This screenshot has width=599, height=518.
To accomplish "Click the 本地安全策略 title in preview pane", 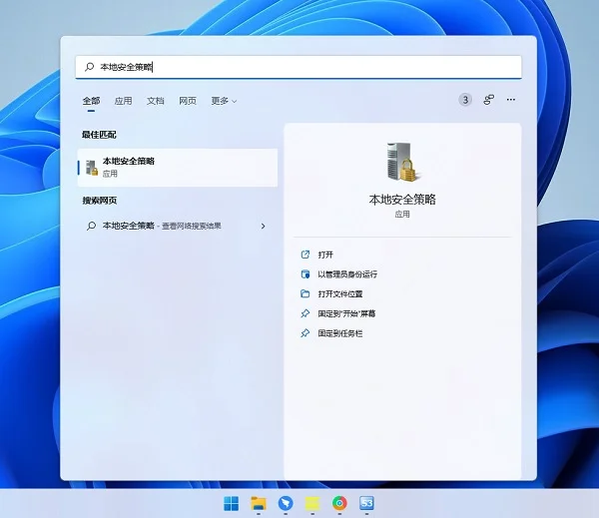I will 402,200.
